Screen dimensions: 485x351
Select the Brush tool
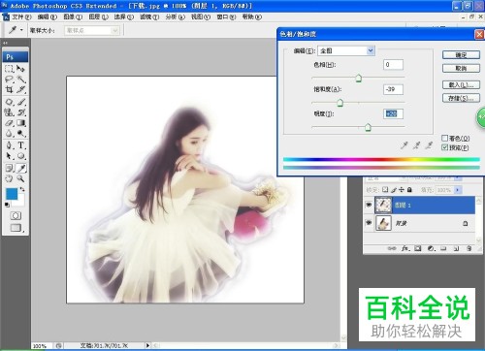click(x=20, y=102)
